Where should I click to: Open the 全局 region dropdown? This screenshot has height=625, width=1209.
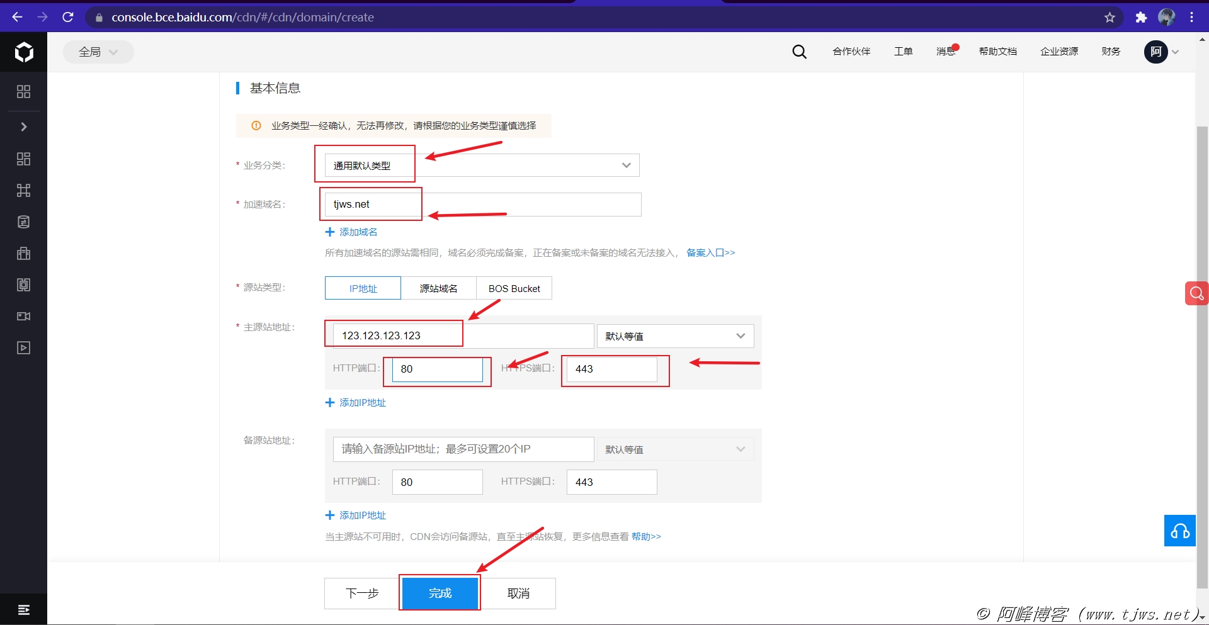point(98,52)
